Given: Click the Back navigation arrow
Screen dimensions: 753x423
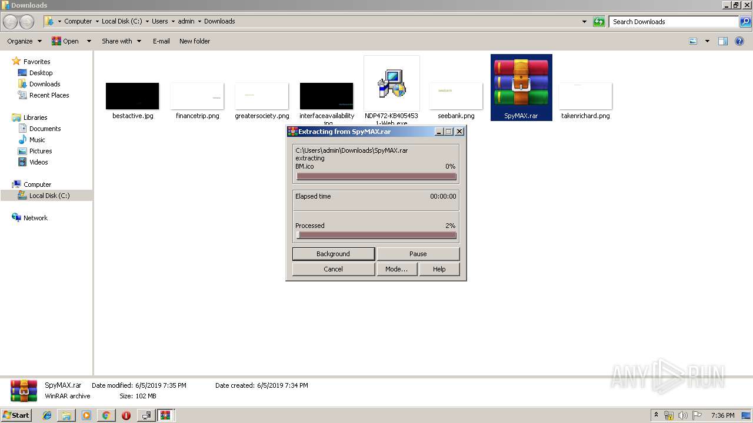Looking at the screenshot, I should (x=11, y=22).
